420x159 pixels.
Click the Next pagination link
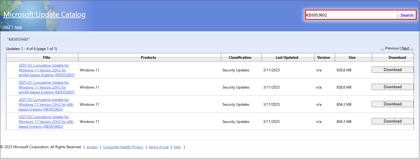[405, 48]
